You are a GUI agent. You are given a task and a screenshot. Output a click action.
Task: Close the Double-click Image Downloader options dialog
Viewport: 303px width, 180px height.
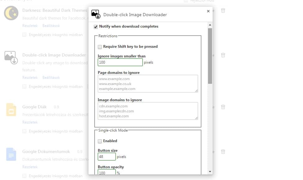(208, 11)
